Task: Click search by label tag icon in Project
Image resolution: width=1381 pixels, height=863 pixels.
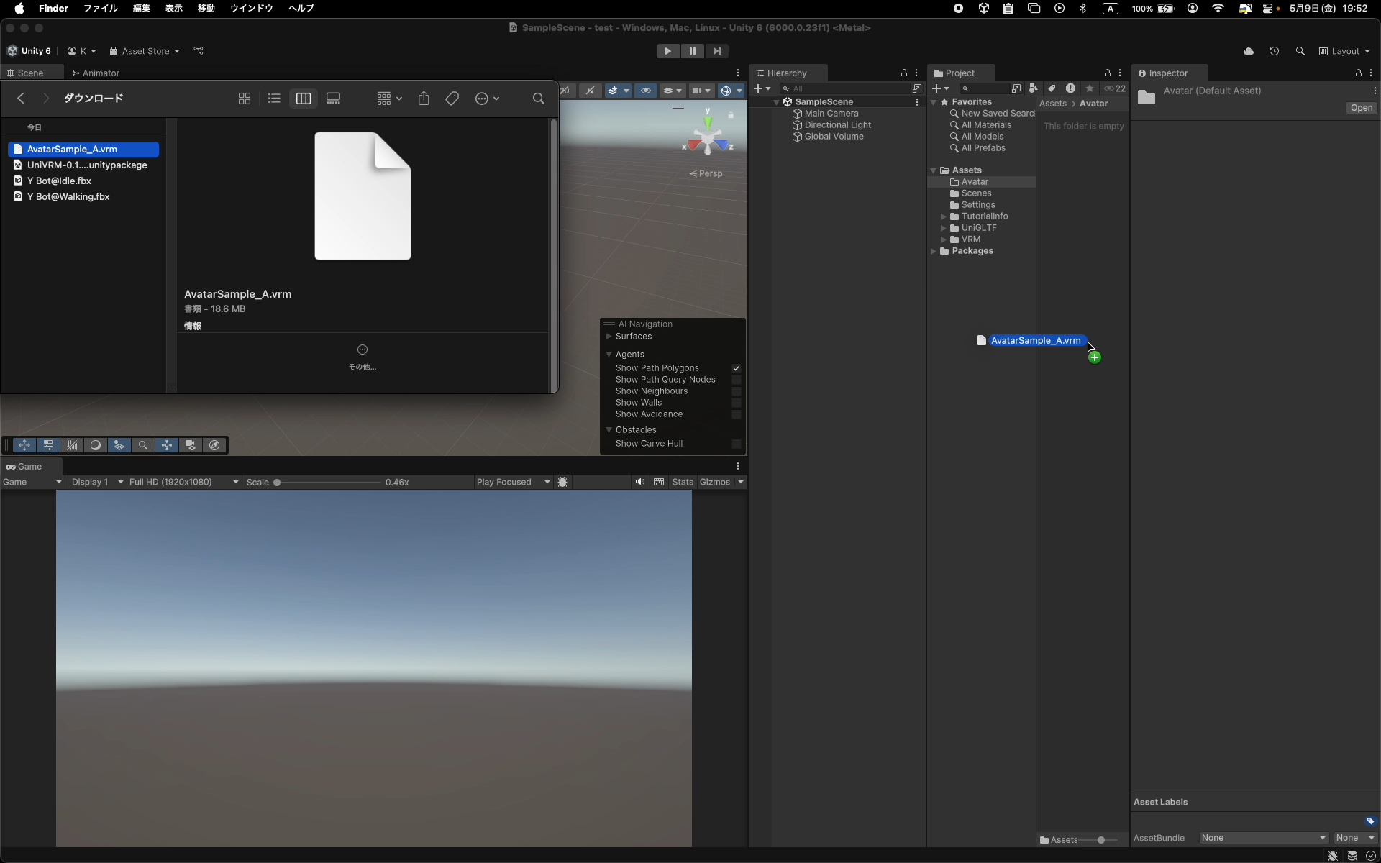Action: coord(1052,88)
